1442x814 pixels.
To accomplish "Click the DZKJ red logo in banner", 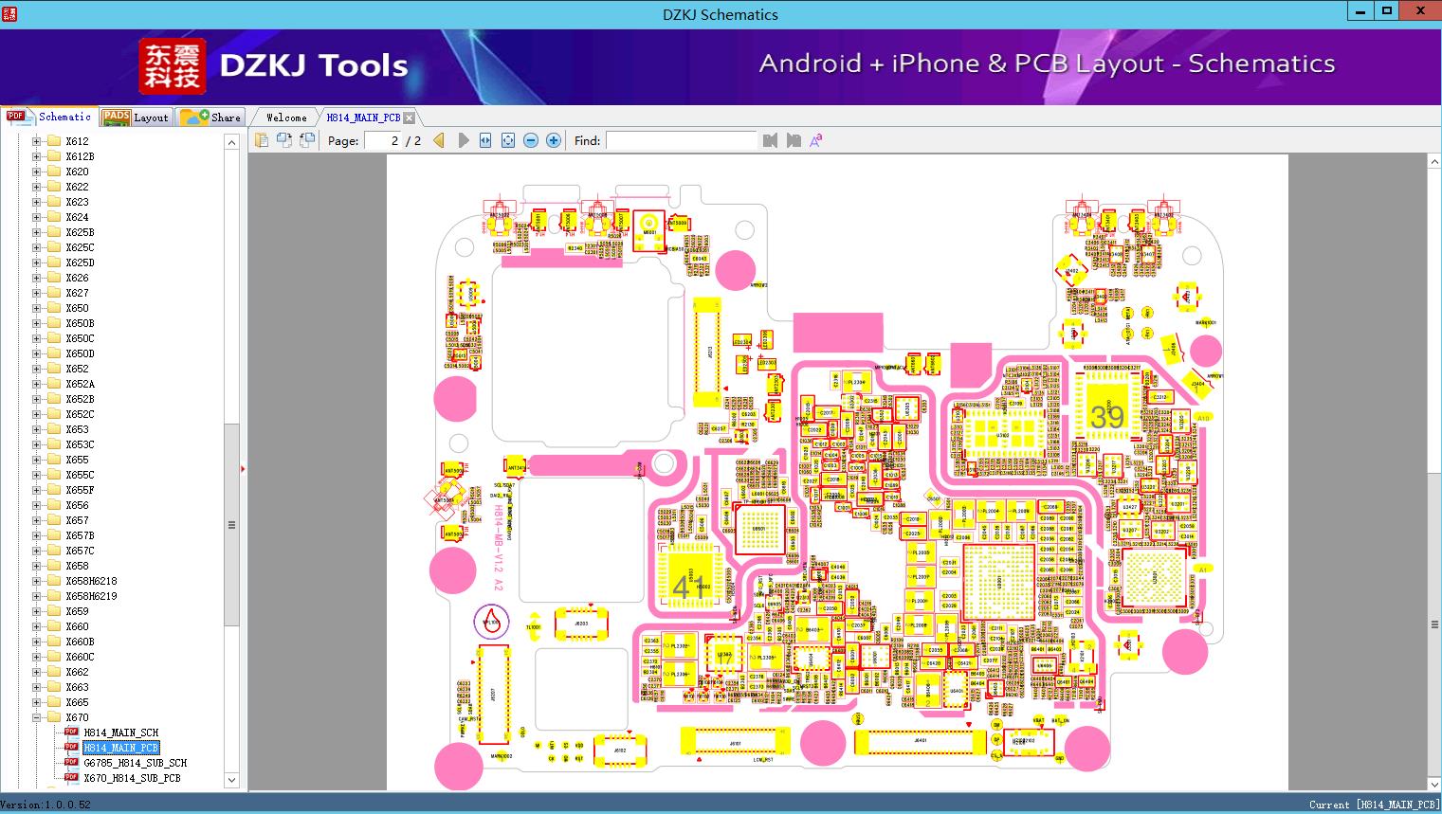I will click(x=173, y=66).
